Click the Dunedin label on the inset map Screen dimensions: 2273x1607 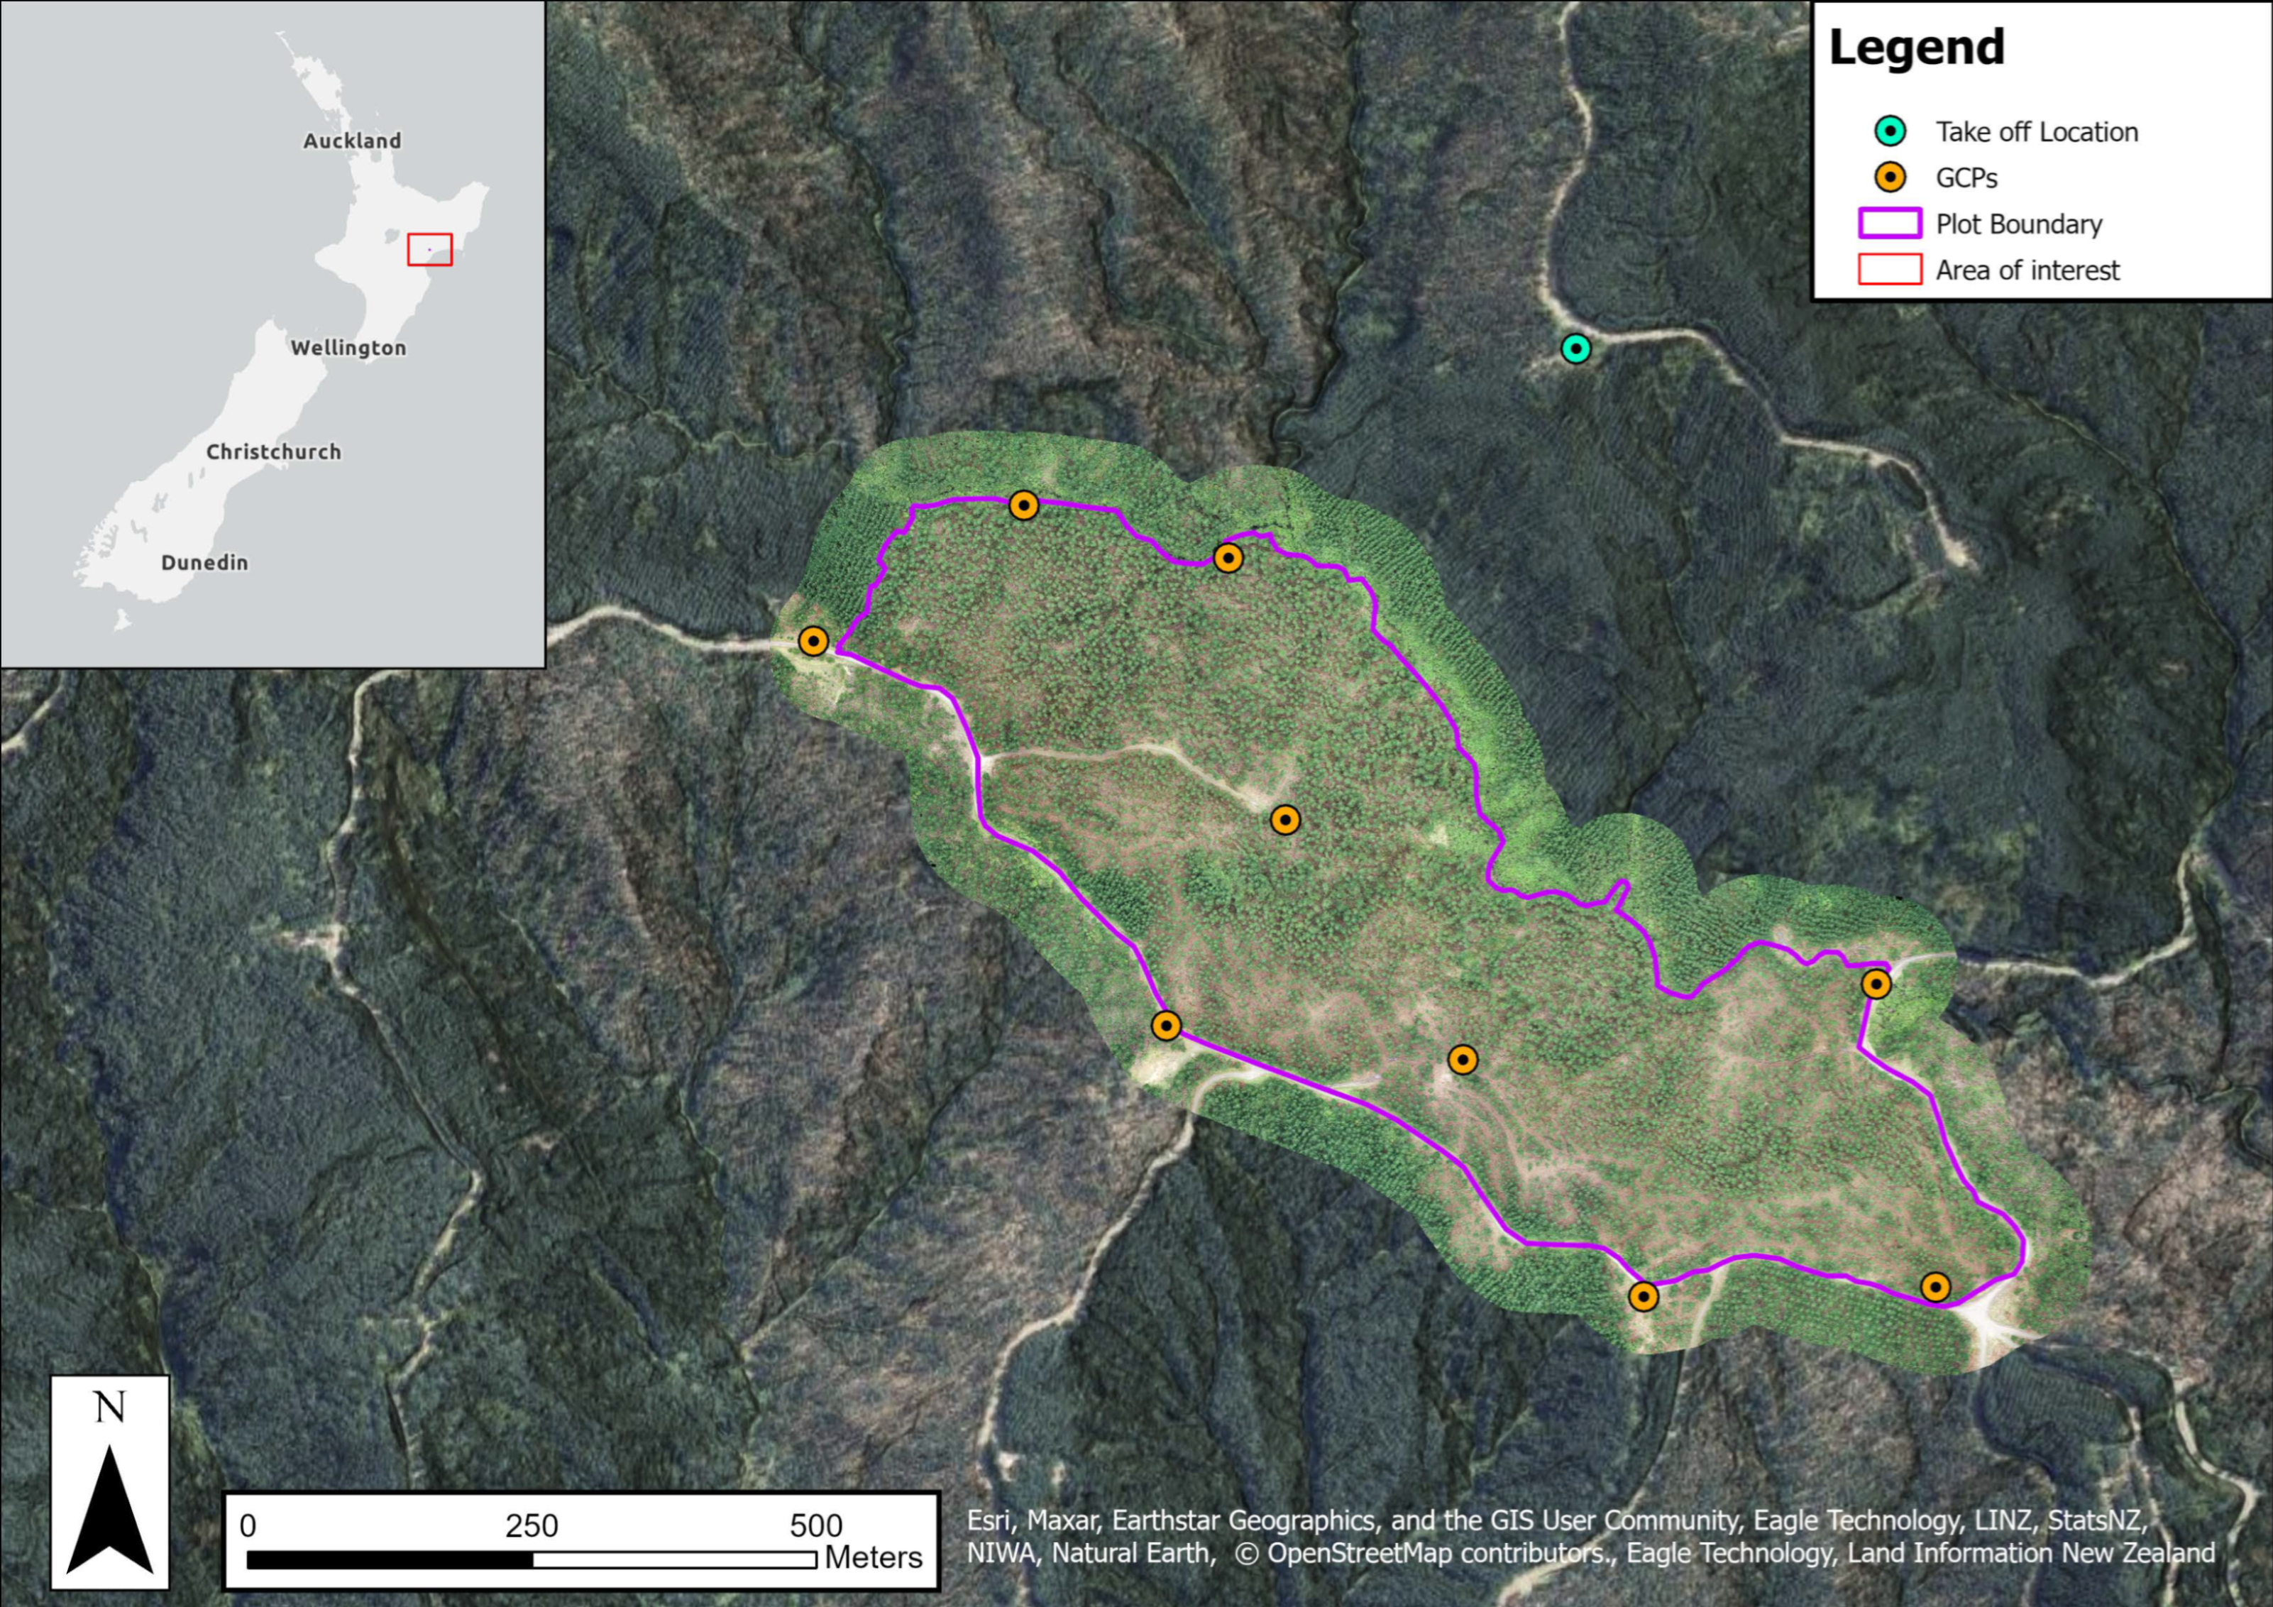(205, 562)
